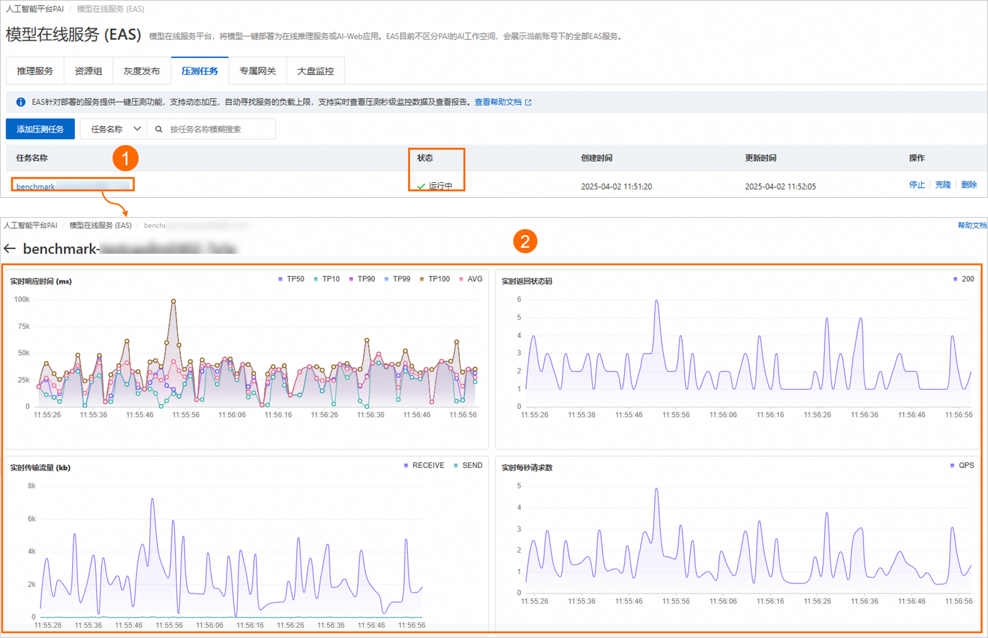The height and width of the screenshot is (638, 988).
Task: Click the back arrow beside benchmark title
Action: tap(10, 249)
